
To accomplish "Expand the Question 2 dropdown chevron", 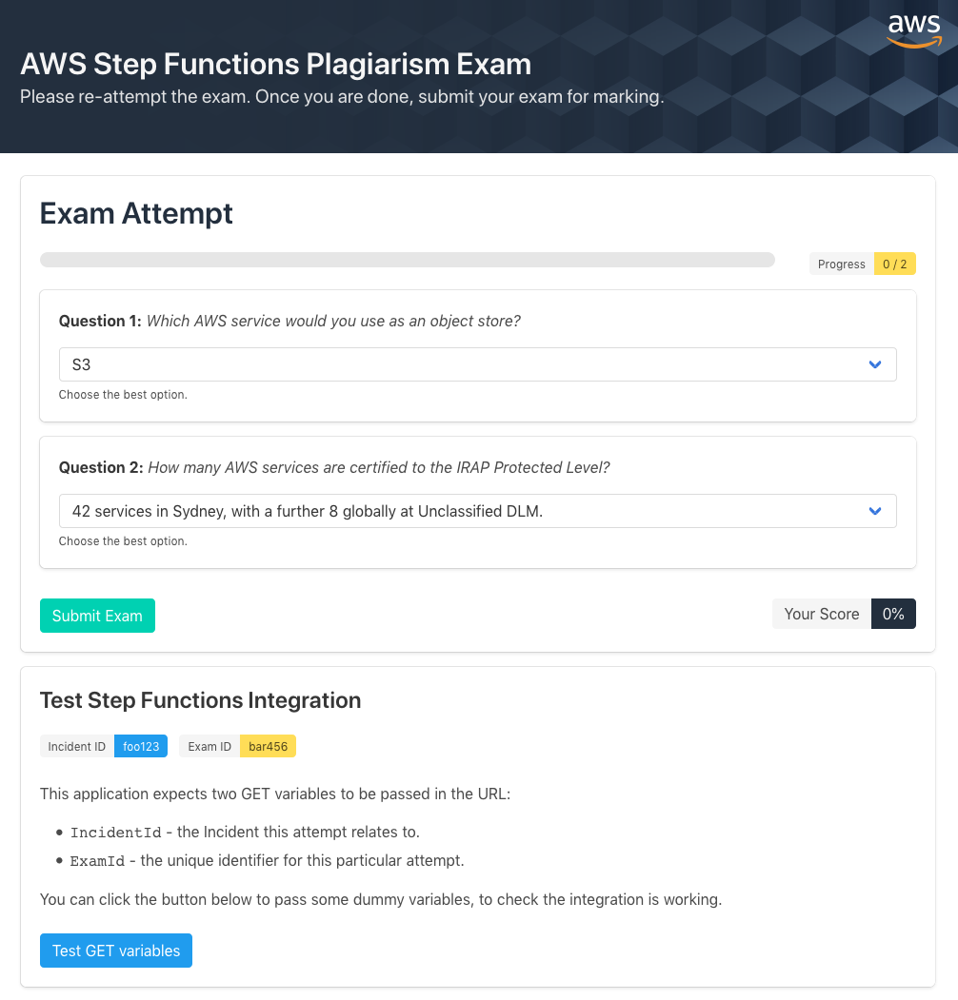I will click(875, 511).
